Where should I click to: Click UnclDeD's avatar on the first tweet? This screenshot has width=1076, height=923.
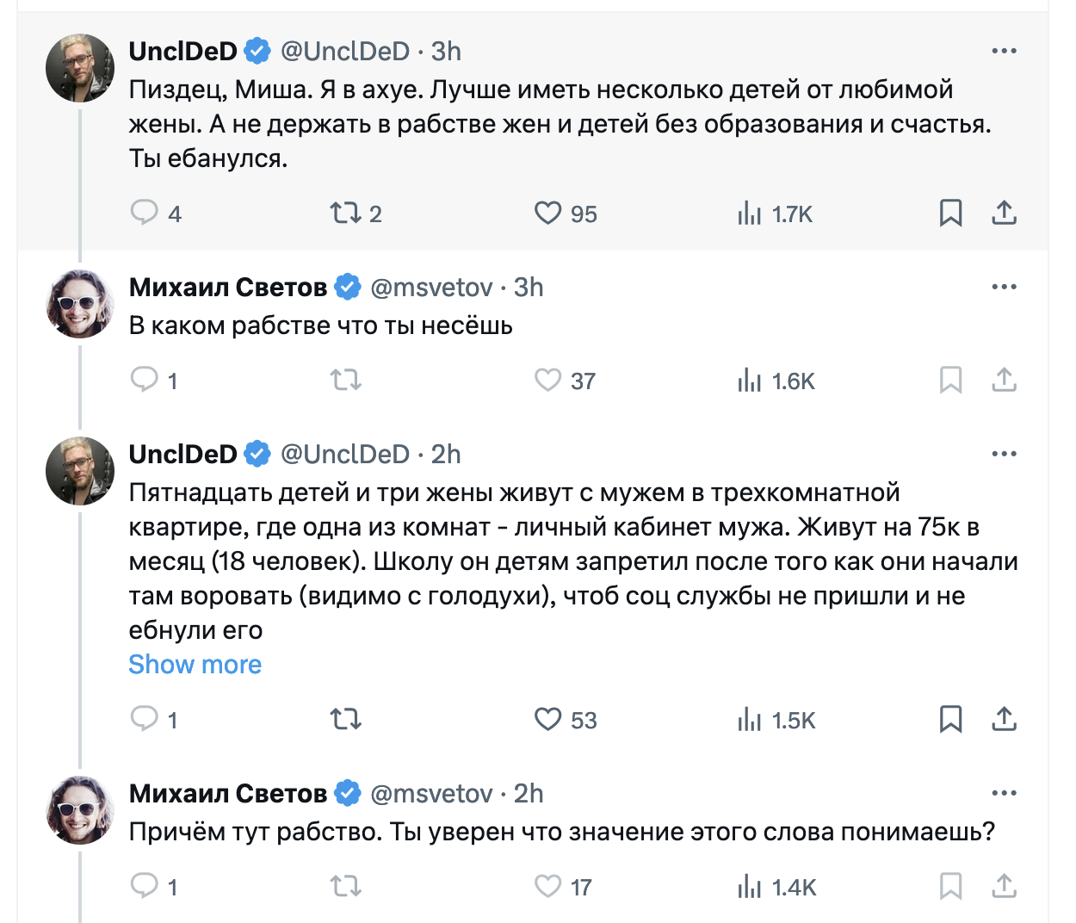pyautogui.click(x=79, y=68)
